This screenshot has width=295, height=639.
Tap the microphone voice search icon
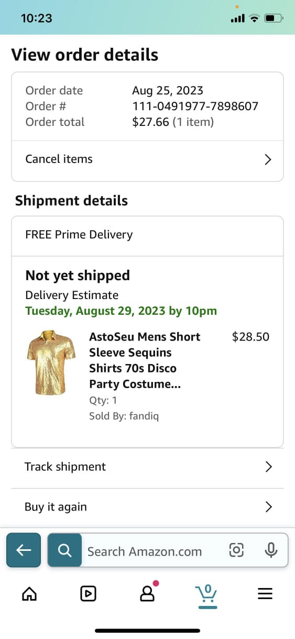tap(271, 550)
